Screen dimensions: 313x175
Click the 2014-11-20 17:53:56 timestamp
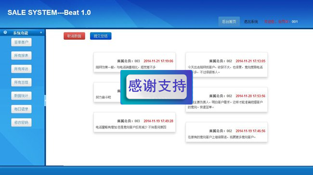[250, 96]
